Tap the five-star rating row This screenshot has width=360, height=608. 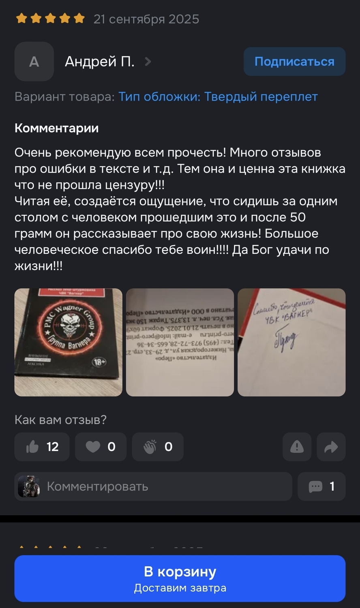(x=50, y=19)
